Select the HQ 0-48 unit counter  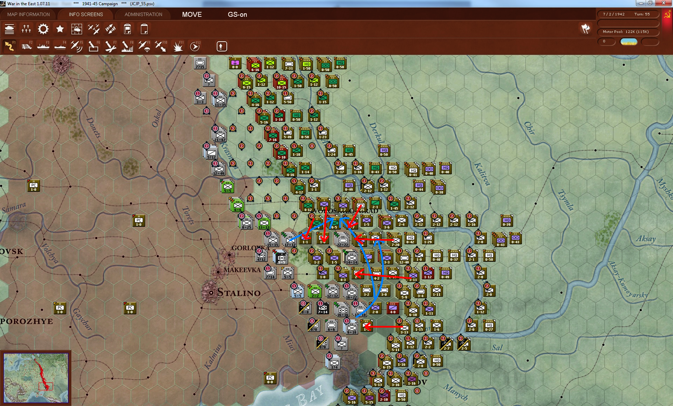click(436, 256)
